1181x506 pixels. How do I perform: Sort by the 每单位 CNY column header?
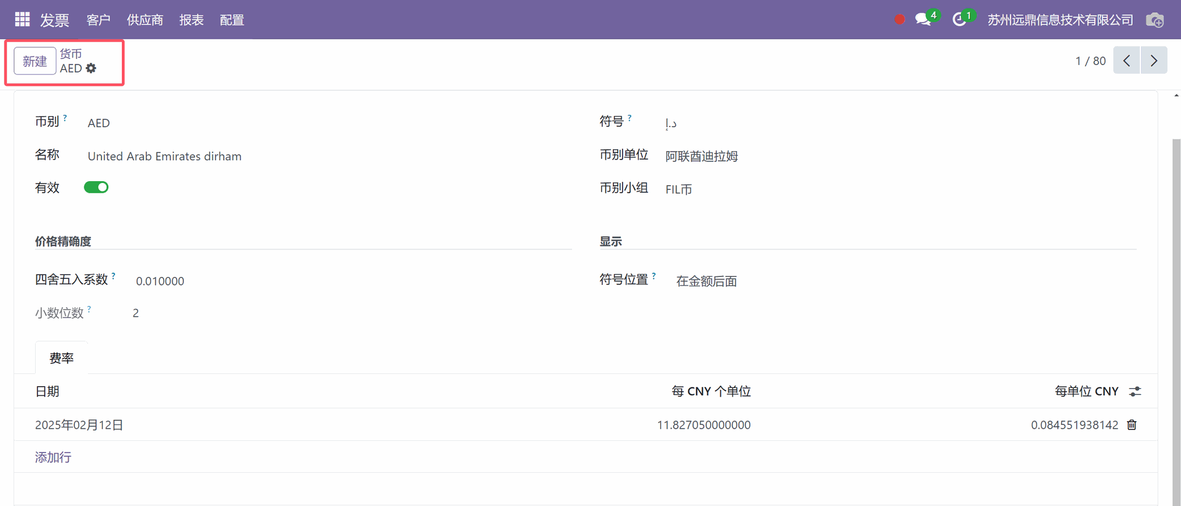(x=1086, y=391)
